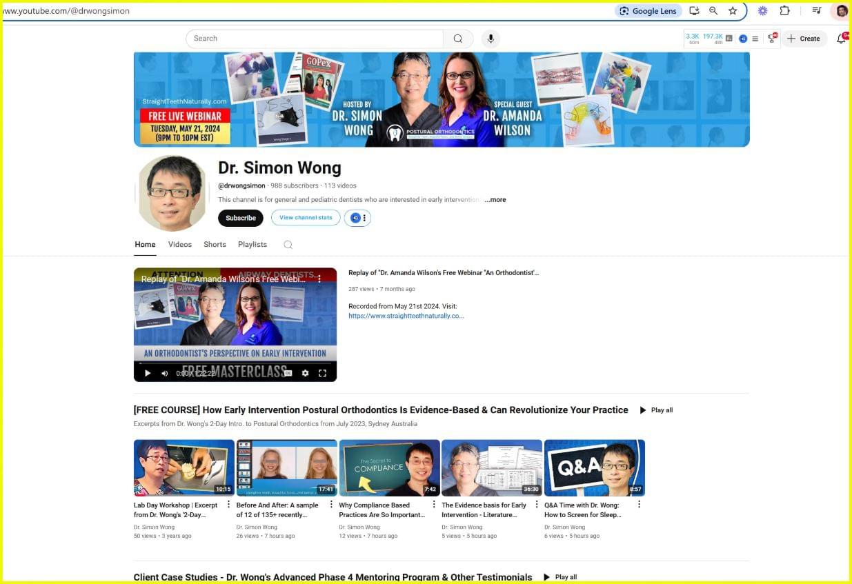
Task: Switch to the Shorts tab
Action: click(x=215, y=245)
